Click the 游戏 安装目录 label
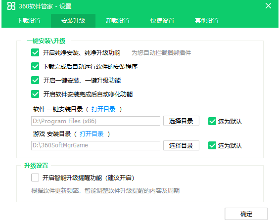This screenshot has height=222, width=279. (x=52, y=134)
